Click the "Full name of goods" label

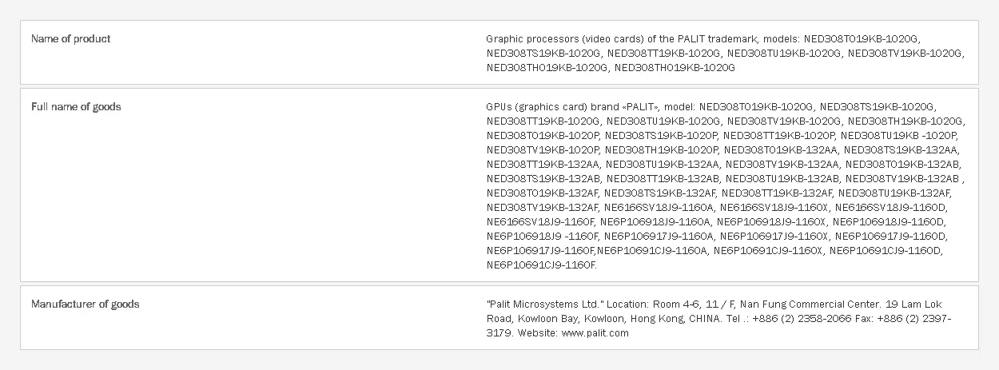[76, 106]
